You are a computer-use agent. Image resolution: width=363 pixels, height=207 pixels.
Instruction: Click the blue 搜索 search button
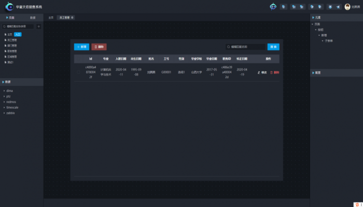click(x=273, y=47)
